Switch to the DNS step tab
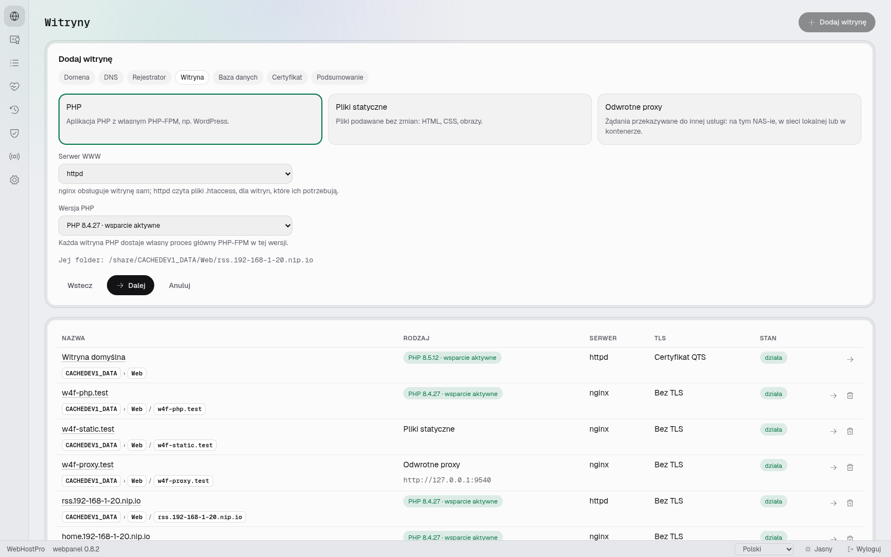Screen dimensions: 891x557 point(111,77)
